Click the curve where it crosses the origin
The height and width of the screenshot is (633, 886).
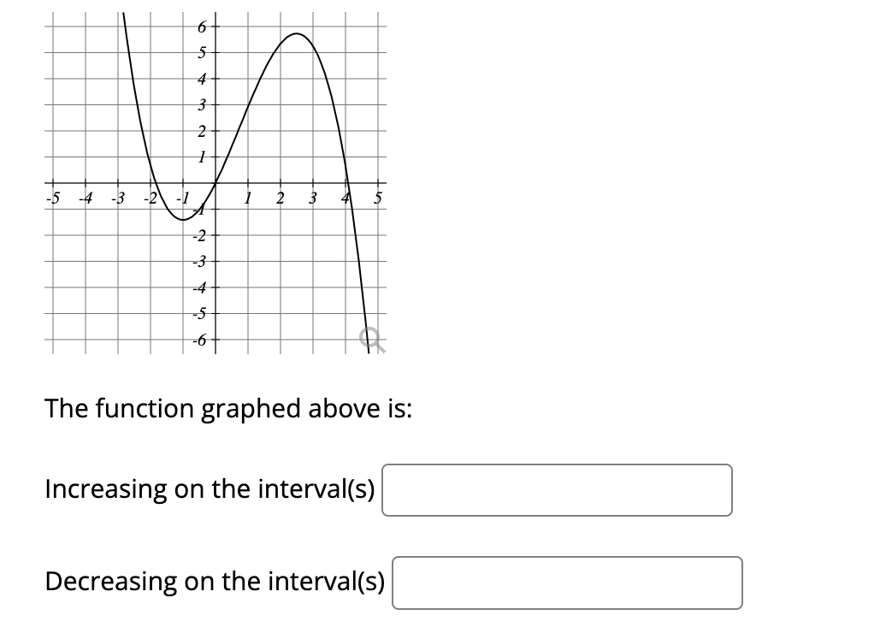pyautogui.click(x=214, y=182)
